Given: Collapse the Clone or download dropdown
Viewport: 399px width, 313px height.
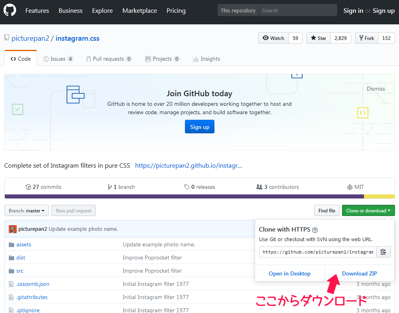Looking at the screenshot, I should [x=368, y=211].
